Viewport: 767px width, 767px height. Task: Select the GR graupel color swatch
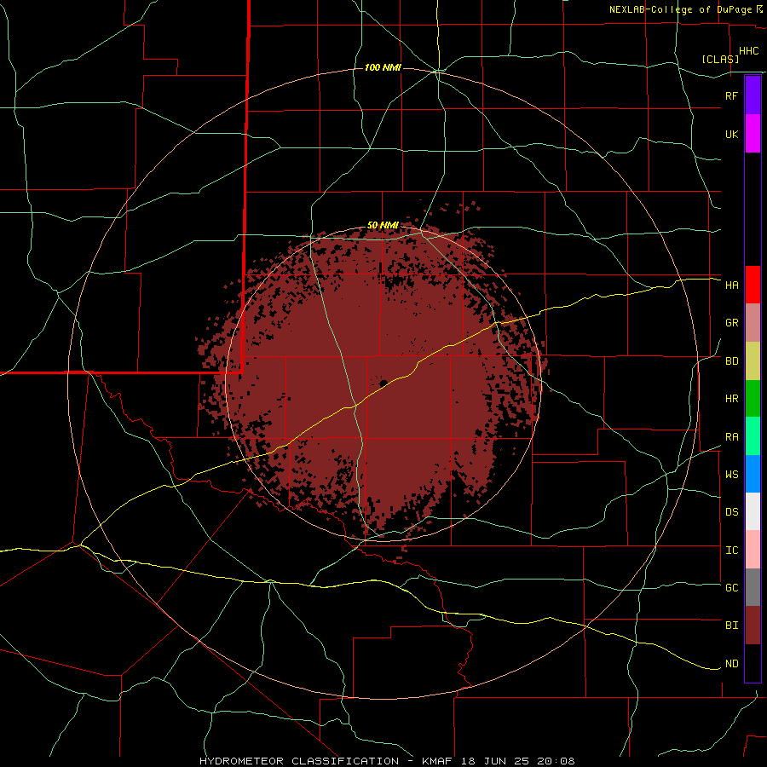[x=753, y=323]
